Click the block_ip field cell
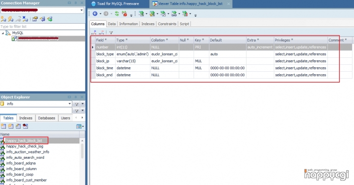The width and height of the screenshot is (354, 185). point(105,61)
